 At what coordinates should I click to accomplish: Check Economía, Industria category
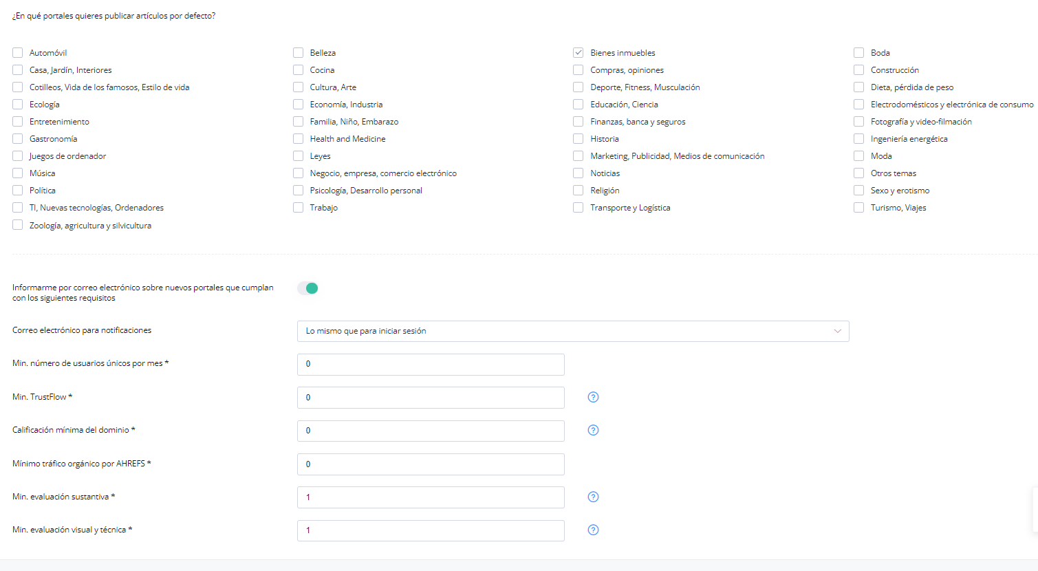click(x=299, y=104)
